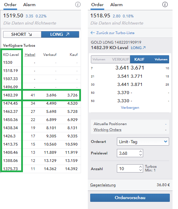
Task: Click Verkauf price 14.362
Action: [50, 169]
